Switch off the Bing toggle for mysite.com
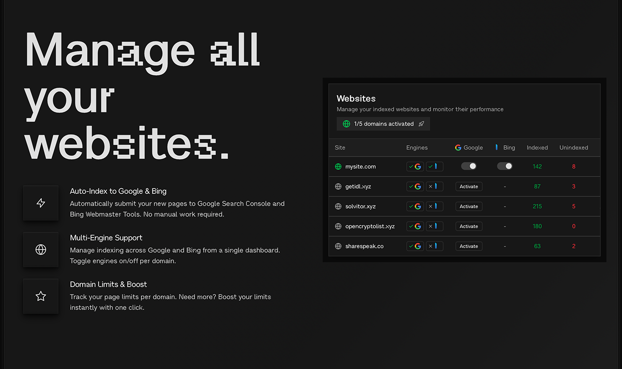Screen dimensions: 622x369 click(x=504, y=166)
